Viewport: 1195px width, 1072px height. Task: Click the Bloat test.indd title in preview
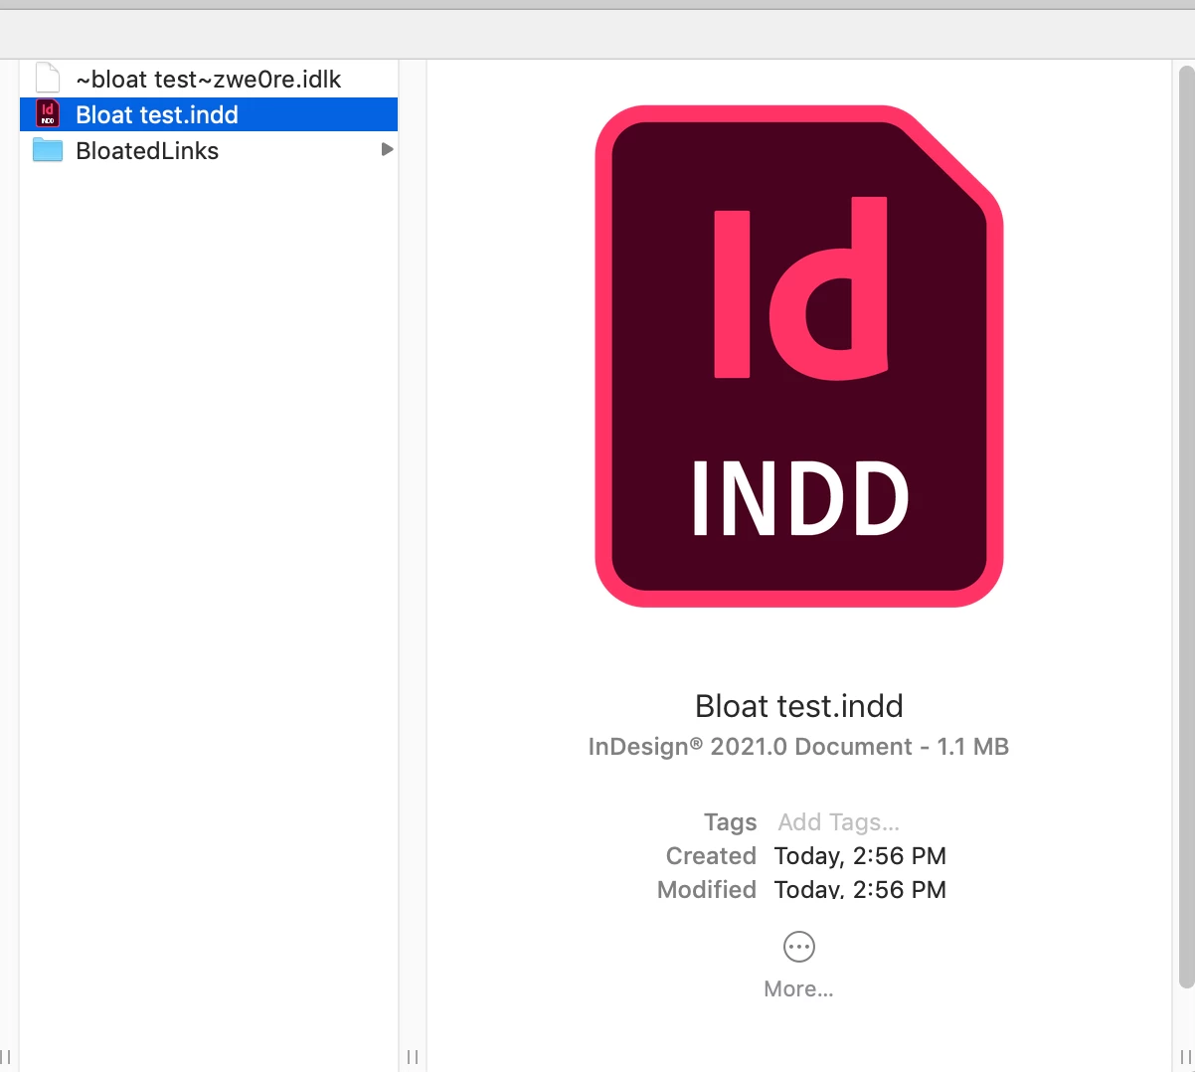(x=798, y=706)
